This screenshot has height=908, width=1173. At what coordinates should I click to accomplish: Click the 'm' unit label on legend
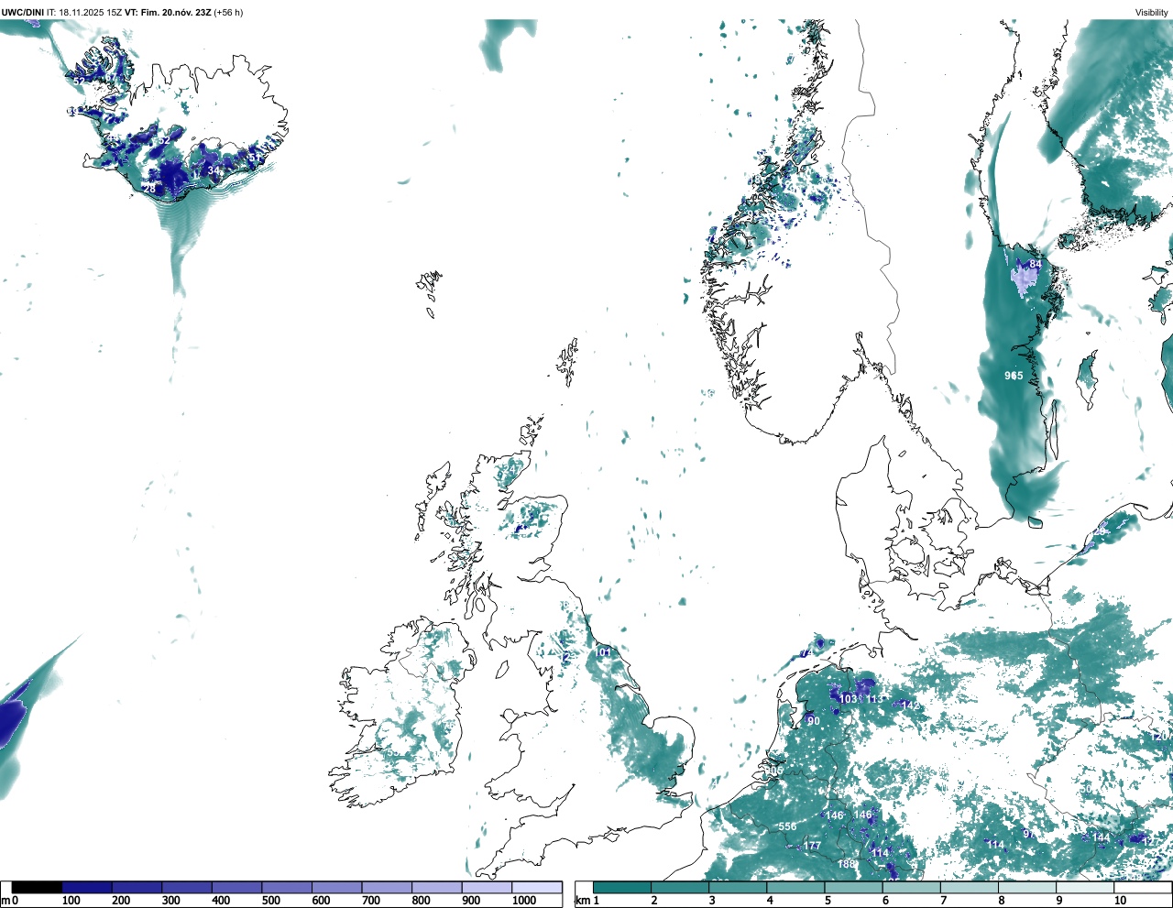5,901
